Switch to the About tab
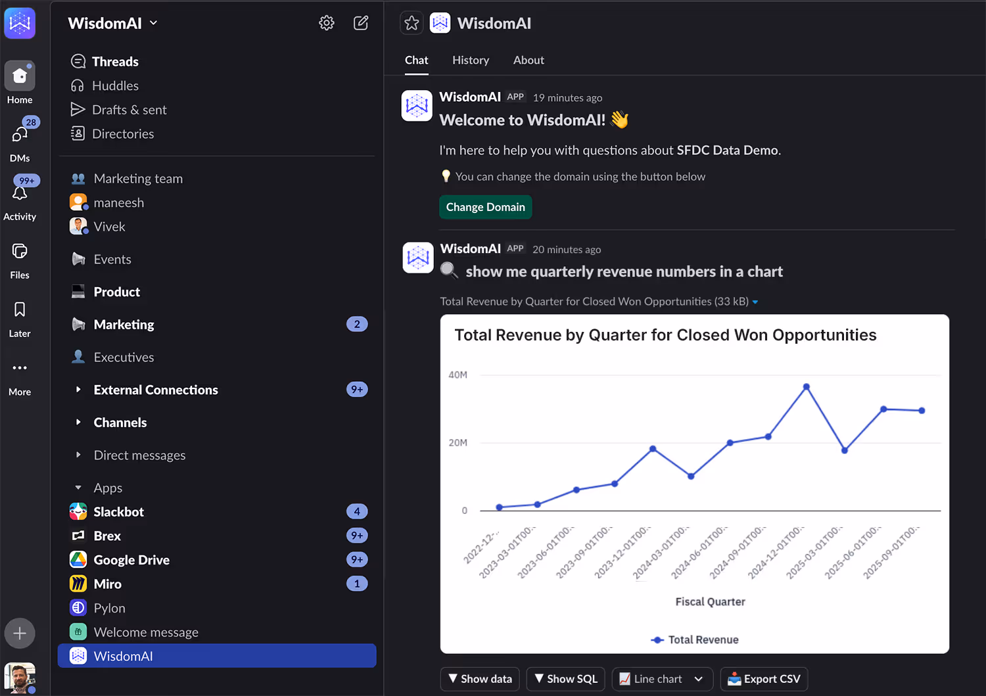This screenshot has height=696, width=986. (528, 60)
